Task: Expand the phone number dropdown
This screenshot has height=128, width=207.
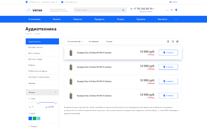Action: (154, 9)
